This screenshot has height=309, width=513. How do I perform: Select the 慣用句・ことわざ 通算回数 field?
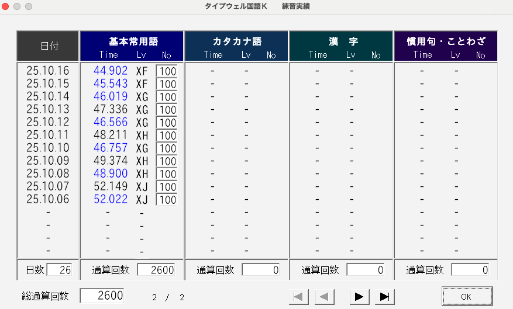click(x=470, y=270)
